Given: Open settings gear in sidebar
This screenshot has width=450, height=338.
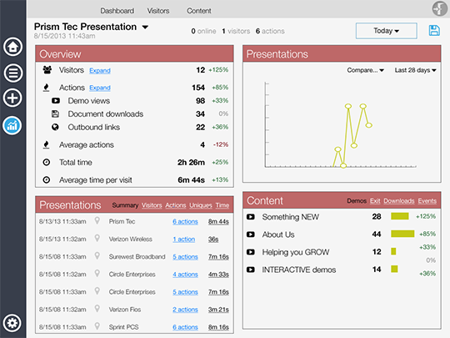Looking at the screenshot, I should pos(12,323).
